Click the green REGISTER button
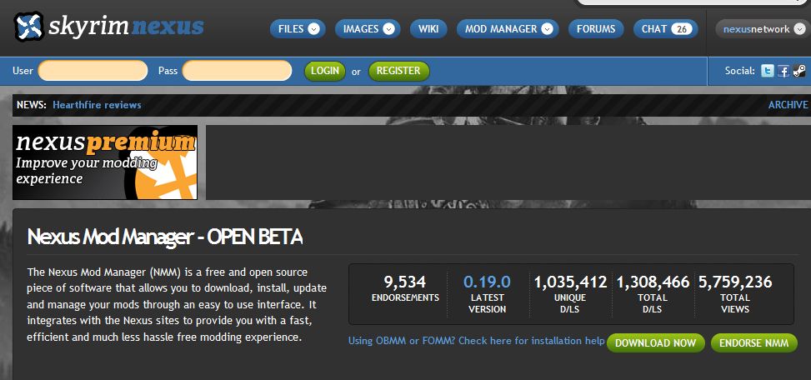 click(398, 71)
